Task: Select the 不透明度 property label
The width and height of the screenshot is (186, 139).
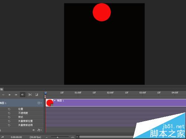Action: pos(23,113)
